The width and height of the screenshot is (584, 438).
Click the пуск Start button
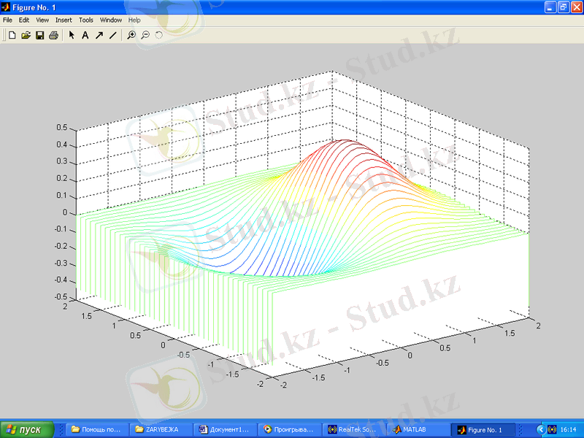coord(27,430)
